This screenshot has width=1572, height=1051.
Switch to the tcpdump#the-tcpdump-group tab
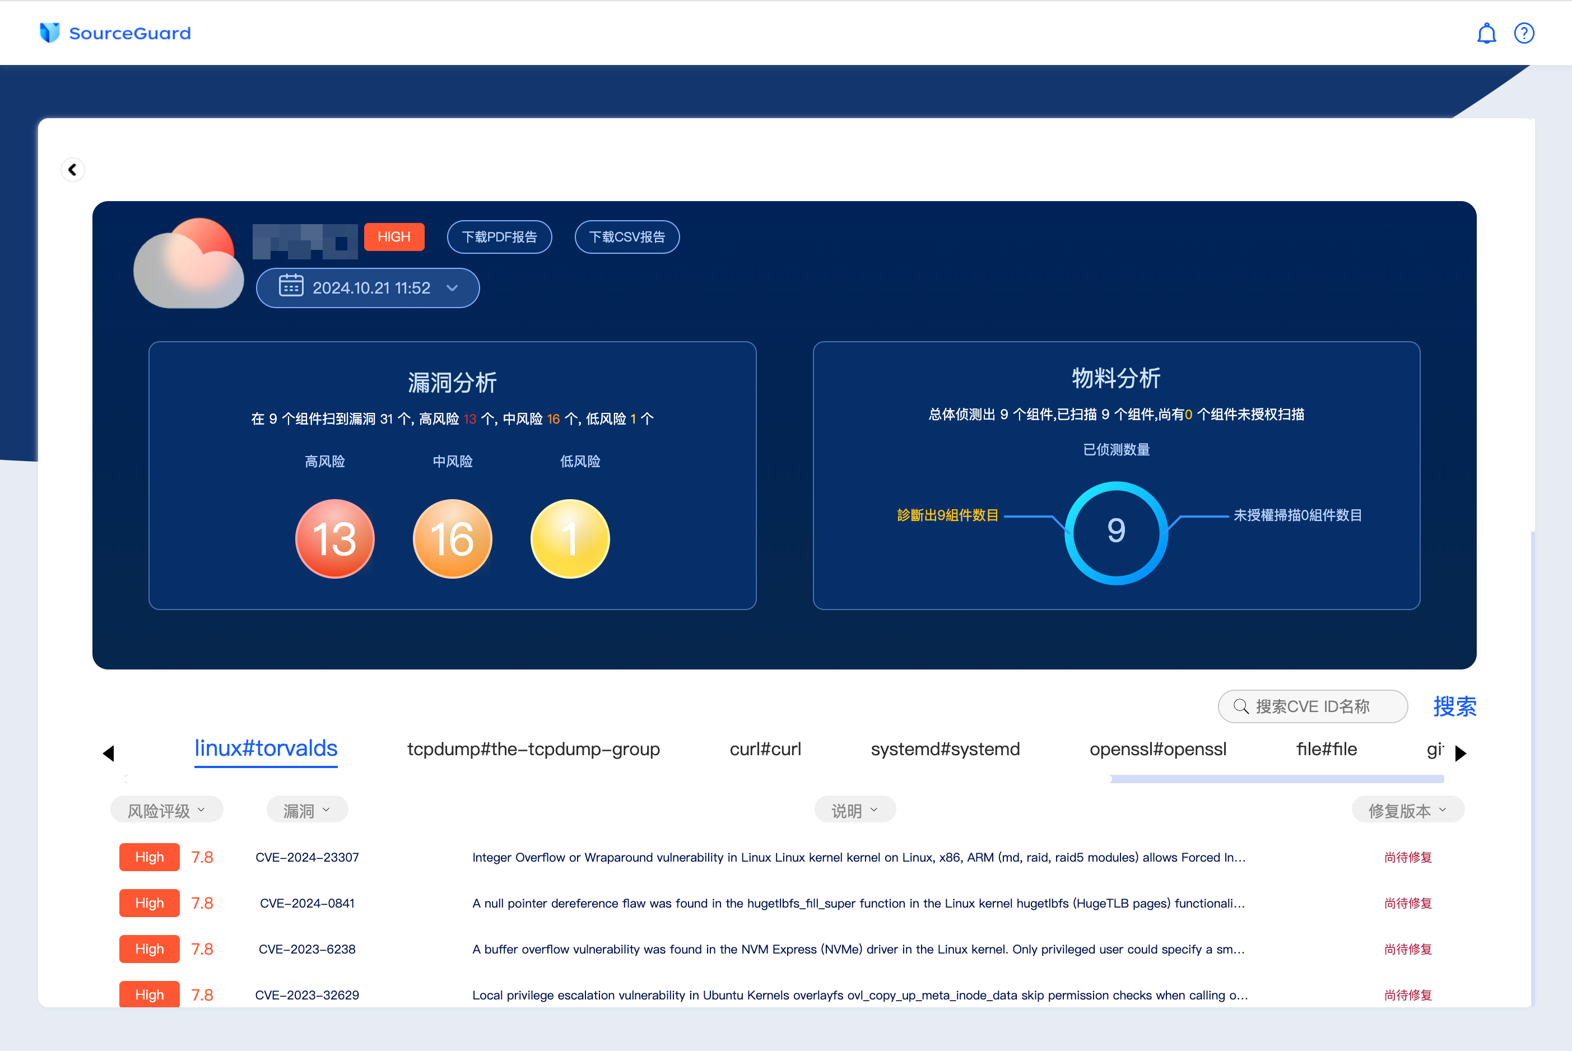pos(533,750)
